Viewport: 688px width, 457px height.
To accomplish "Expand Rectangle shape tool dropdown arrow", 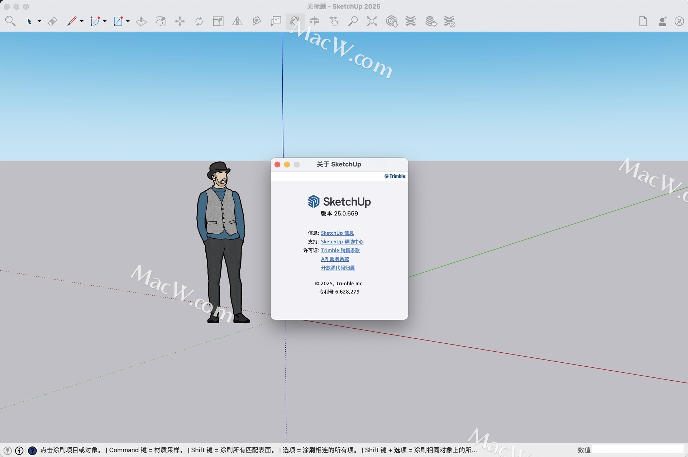I will (128, 22).
